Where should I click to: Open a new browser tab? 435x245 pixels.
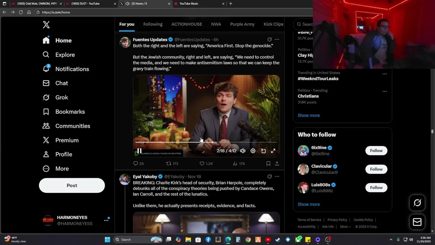pos(231,3)
